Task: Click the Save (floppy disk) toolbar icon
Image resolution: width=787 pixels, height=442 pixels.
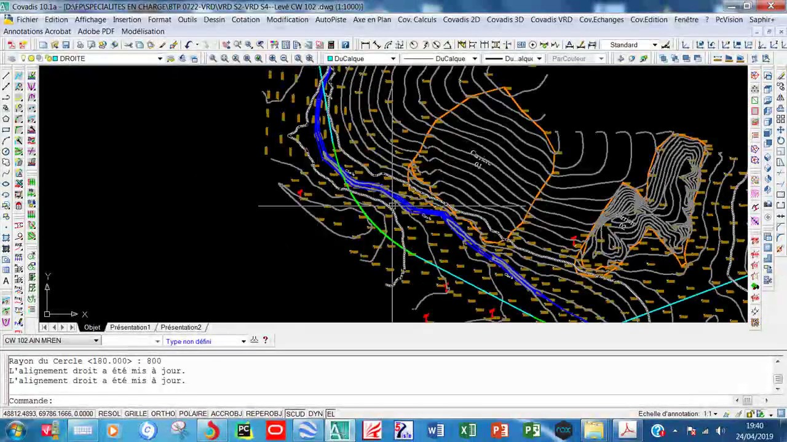Action: [66, 45]
